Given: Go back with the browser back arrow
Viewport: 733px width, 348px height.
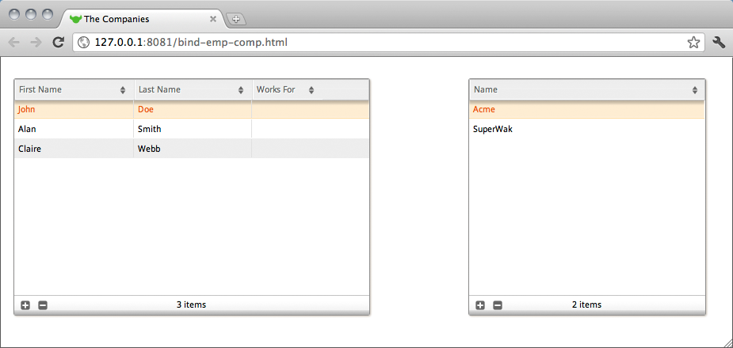Looking at the screenshot, I should [14, 43].
